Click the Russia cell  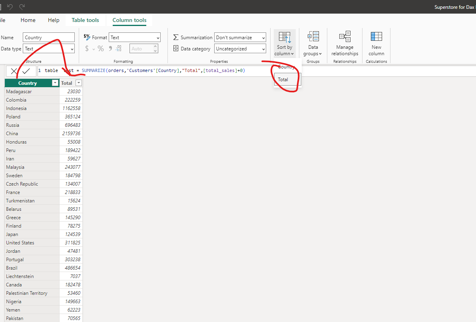click(x=32, y=125)
